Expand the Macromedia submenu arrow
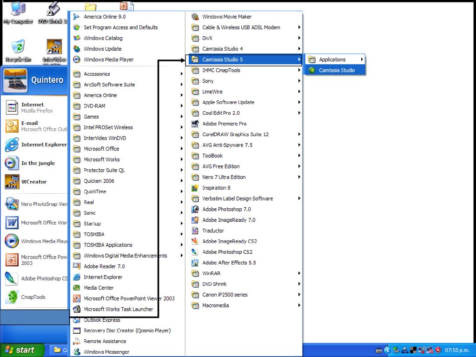Viewport: 476px width, 357px height. (x=299, y=305)
